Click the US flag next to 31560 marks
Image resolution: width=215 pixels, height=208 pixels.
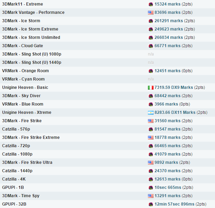150,121
